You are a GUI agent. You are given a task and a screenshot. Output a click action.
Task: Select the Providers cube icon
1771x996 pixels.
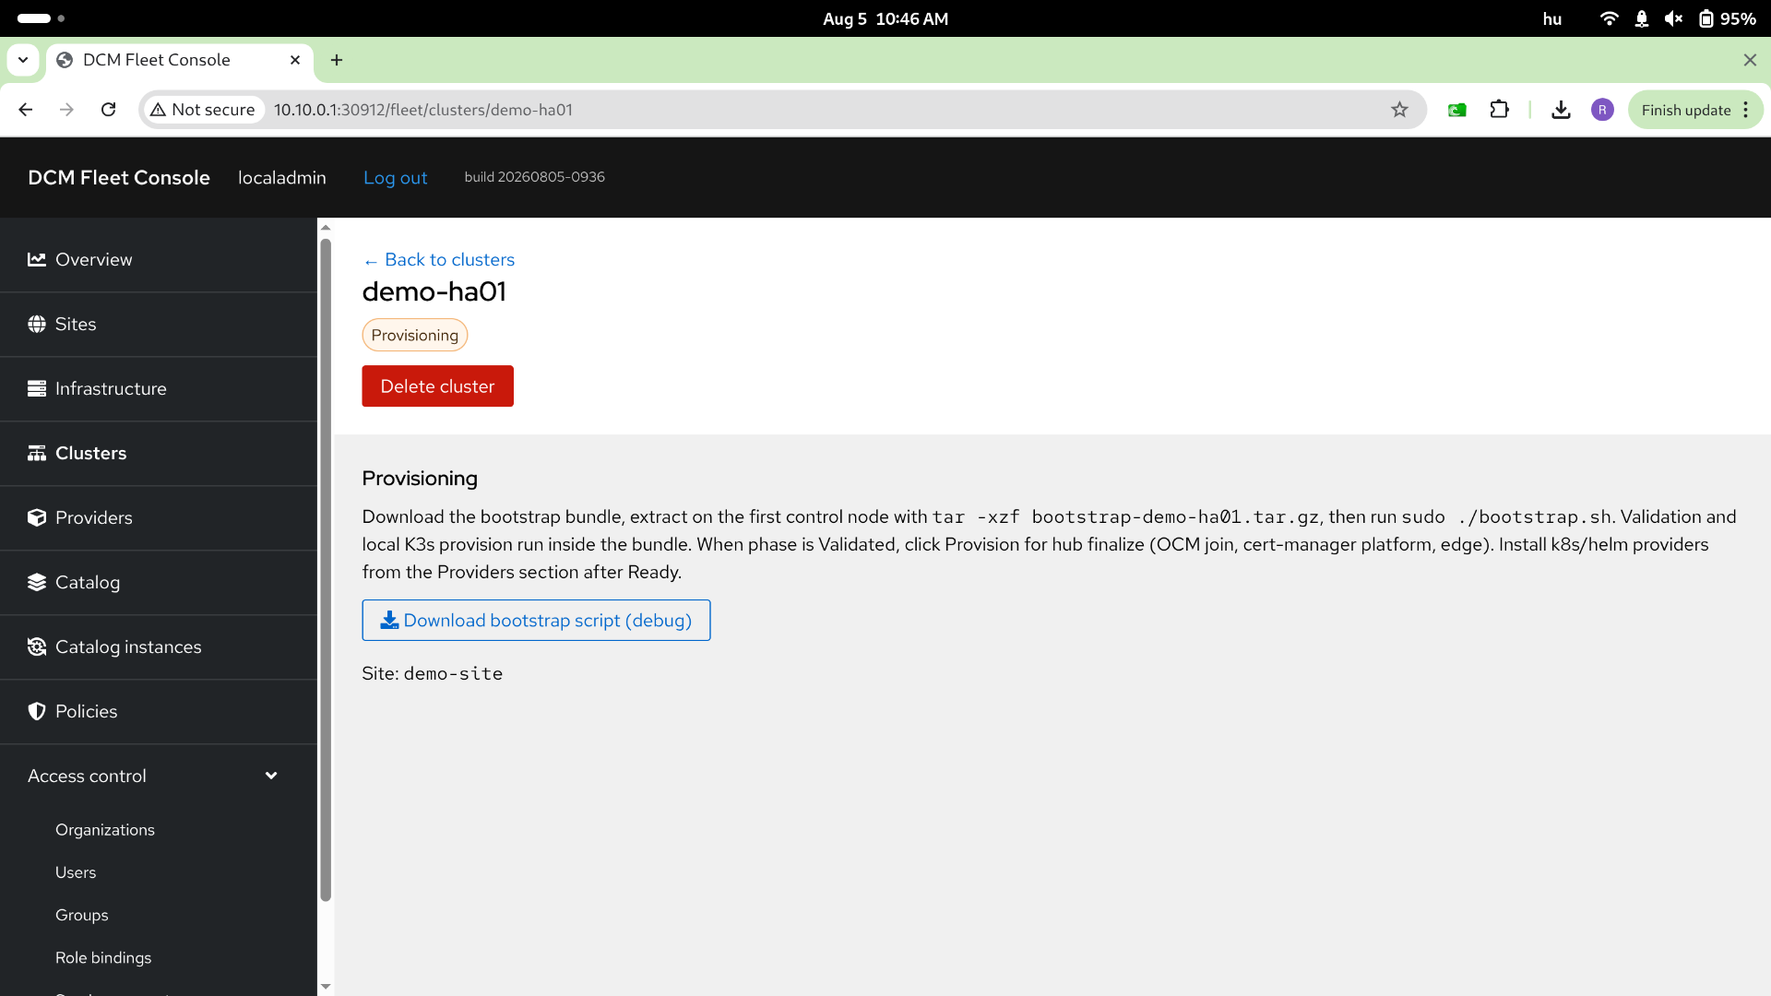[x=37, y=517]
